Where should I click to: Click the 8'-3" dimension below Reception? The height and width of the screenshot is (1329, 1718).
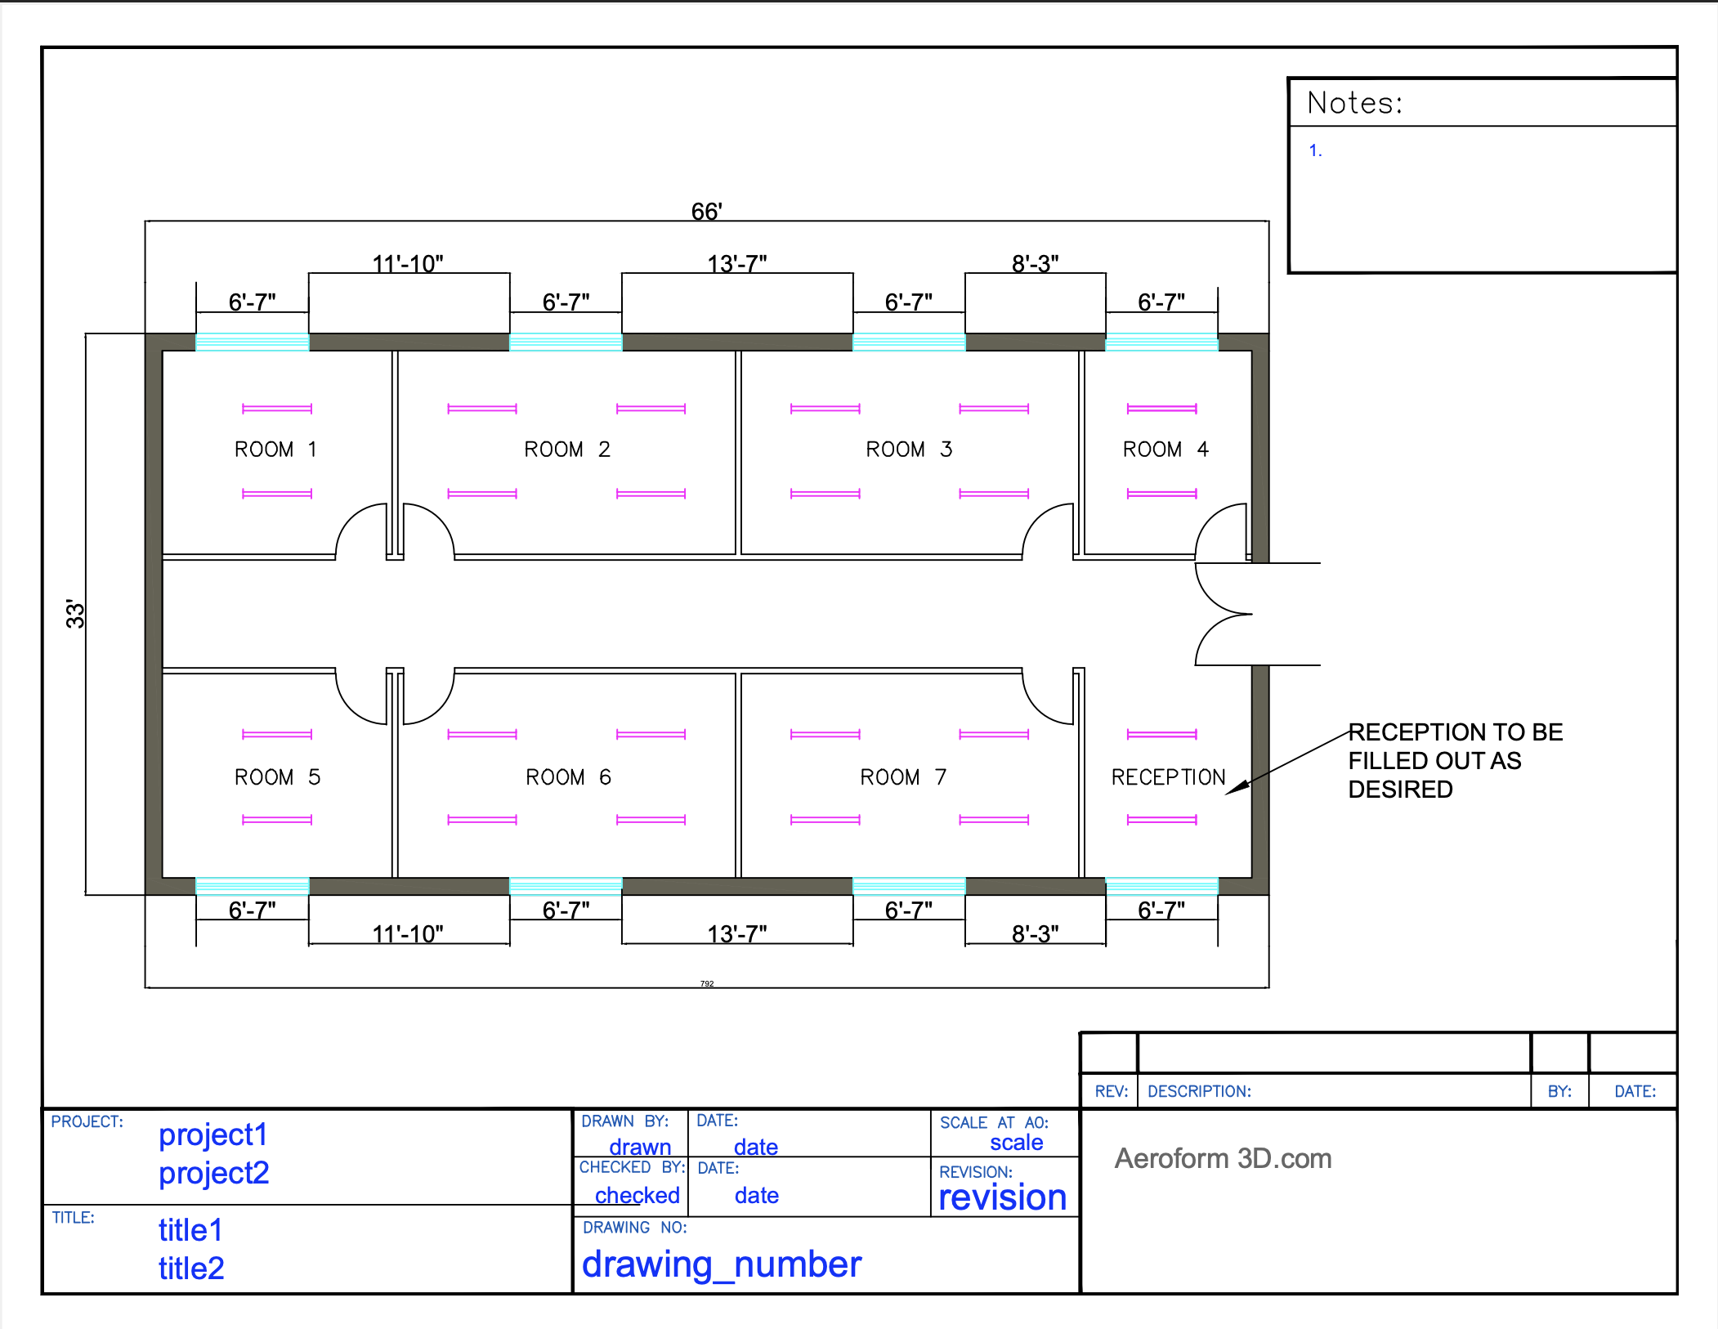pos(1036,933)
